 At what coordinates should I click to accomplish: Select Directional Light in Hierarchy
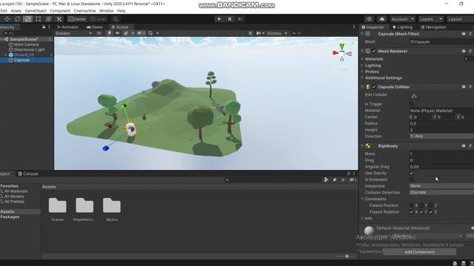tap(29, 50)
